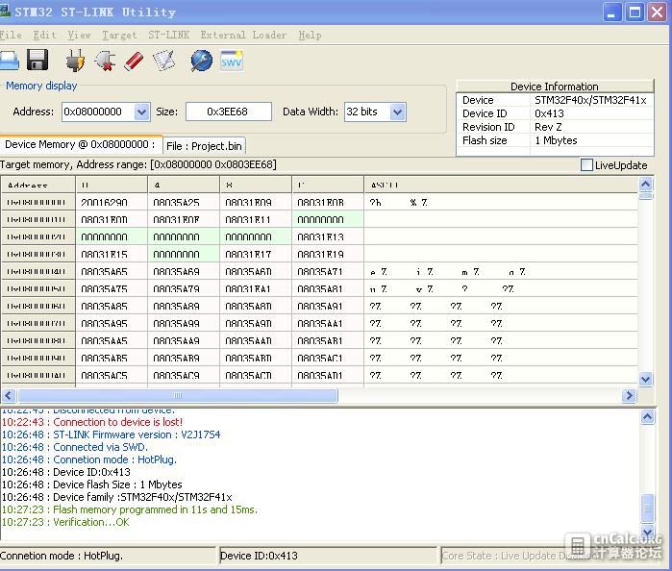The height and width of the screenshot is (571, 672).
Task: Click log panel down scroll arrow
Action: coord(648,532)
